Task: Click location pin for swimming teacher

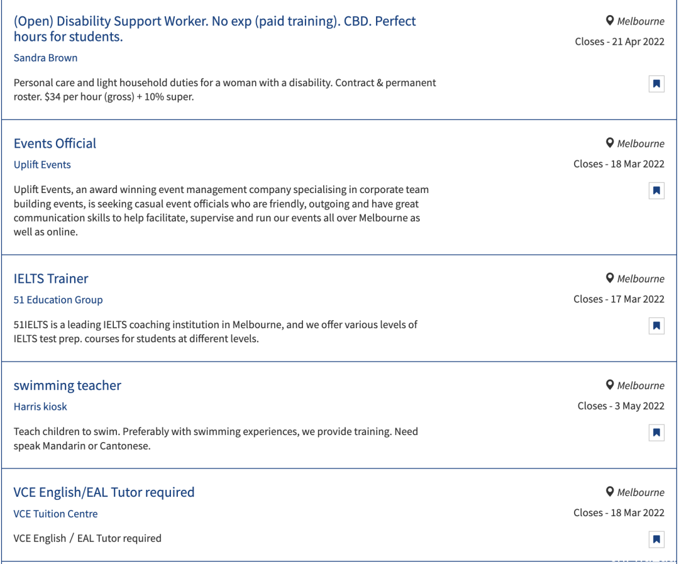Action: (610, 385)
